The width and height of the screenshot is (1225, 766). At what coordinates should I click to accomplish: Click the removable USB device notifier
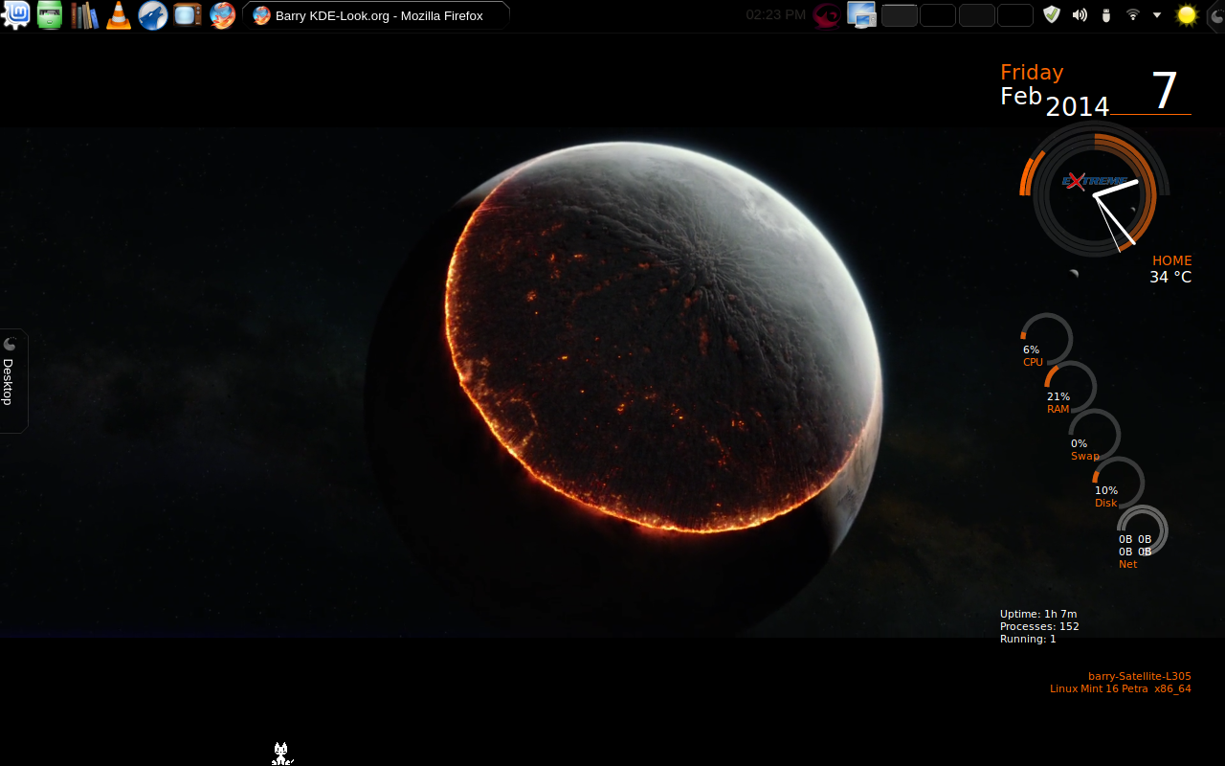coord(1106,14)
